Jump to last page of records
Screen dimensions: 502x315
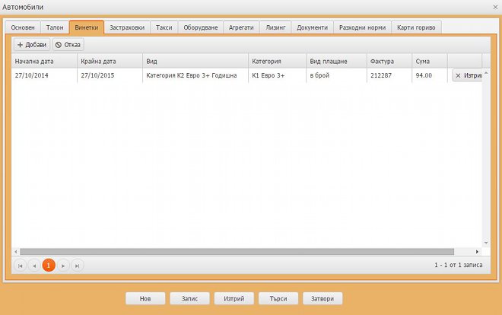click(x=77, y=266)
